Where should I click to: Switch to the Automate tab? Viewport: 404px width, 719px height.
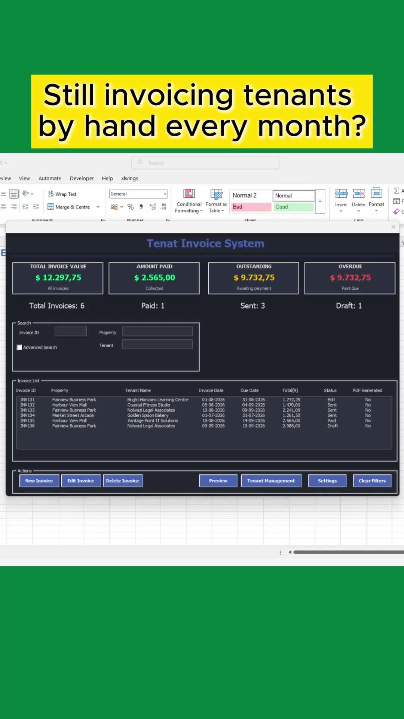50,178
